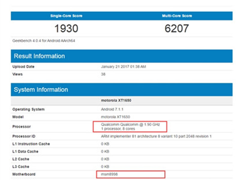The width and height of the screenshot is (240, 180).
Task: Click the System Information section header
Action: [41, 90]
